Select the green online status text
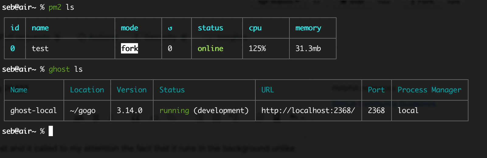Viewport: 487px width, 158px height. (210, 49)
